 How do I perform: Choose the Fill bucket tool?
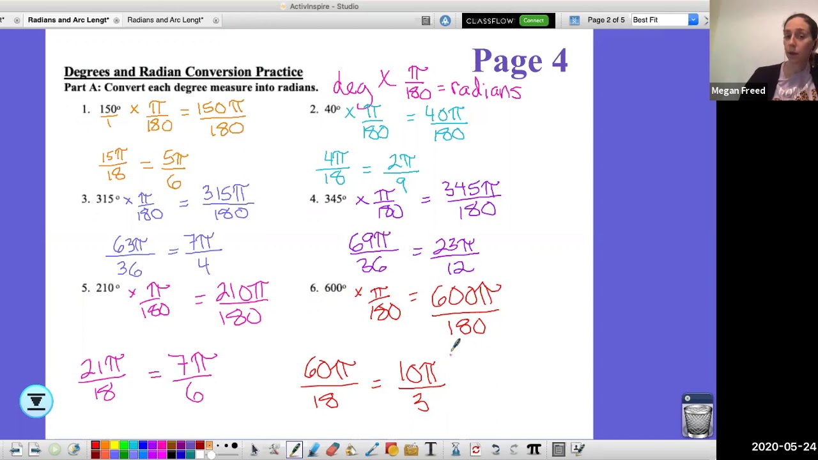click(351, 450)
